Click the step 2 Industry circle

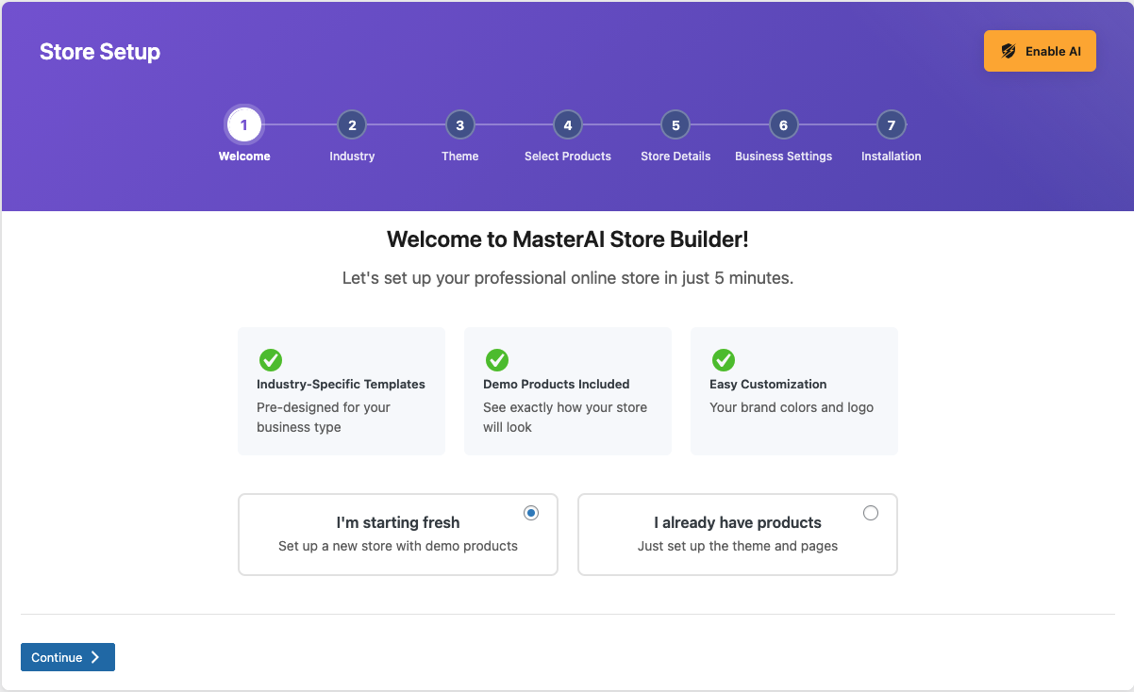(x=352, y=124)
